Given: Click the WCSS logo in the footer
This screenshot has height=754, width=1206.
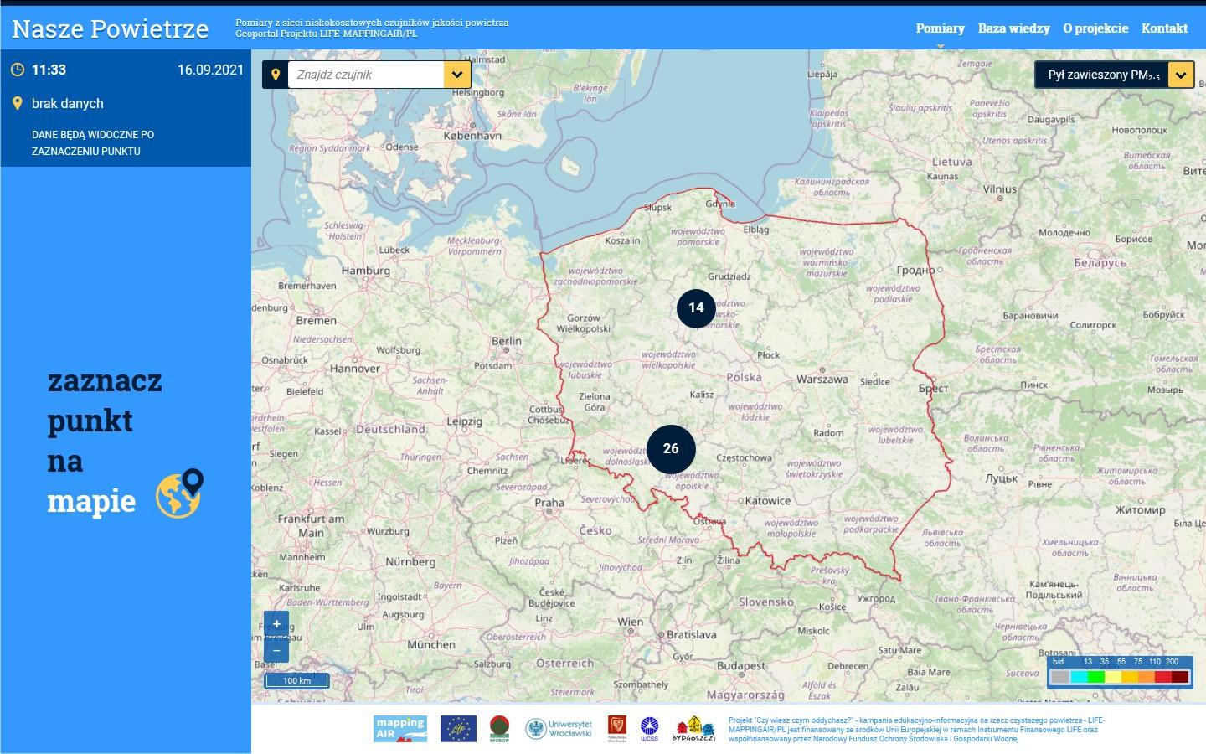Looking at the screenshot, I should point(651,729).
